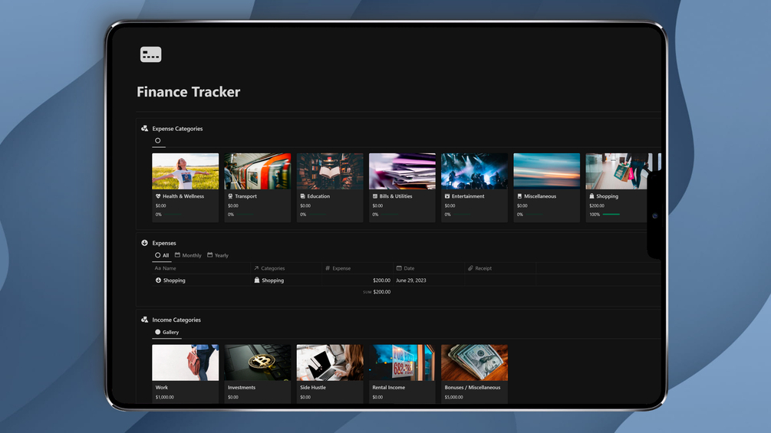Click the Shopping card progress bar

click(611, 215)
